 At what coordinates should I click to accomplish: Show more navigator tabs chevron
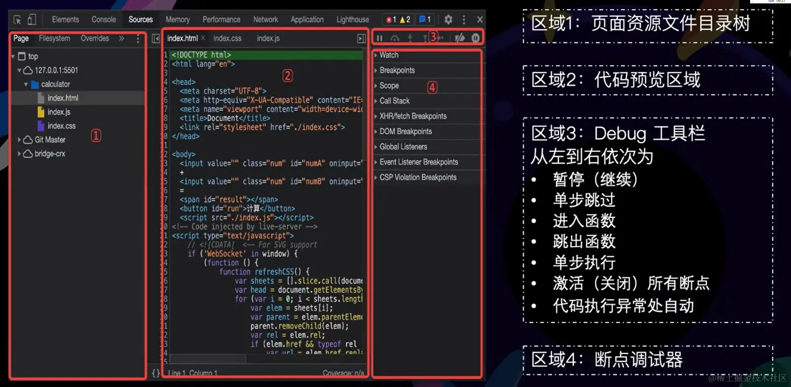[x=122, y=38]
